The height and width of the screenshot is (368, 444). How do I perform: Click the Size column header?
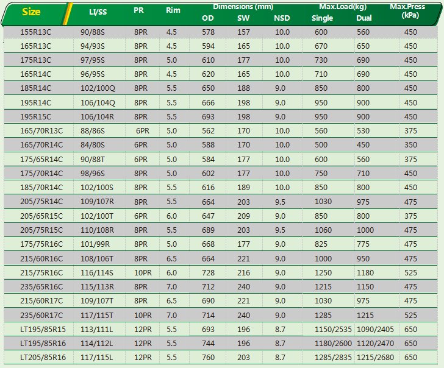(x=32, y=12)
